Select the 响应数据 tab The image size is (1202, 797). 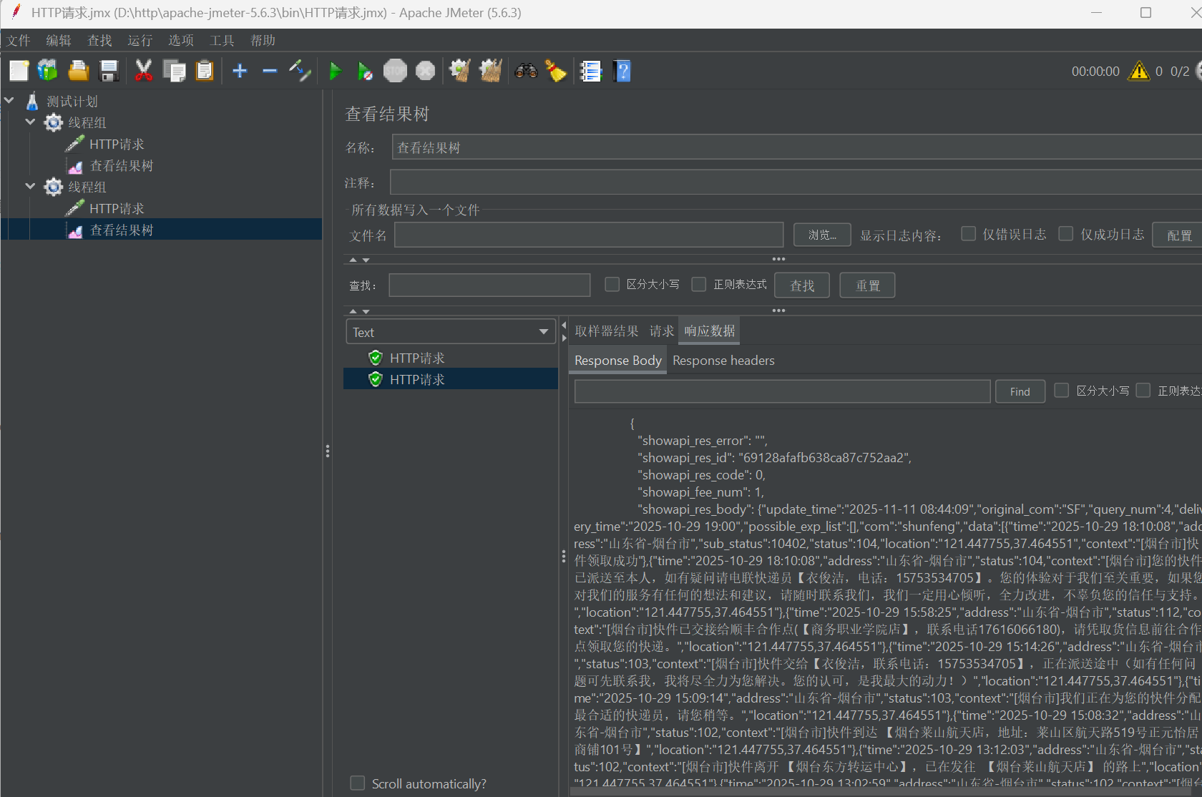[709, 331]
